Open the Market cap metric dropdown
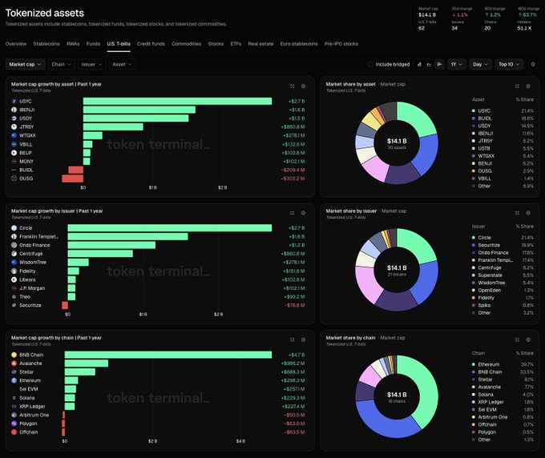The width and height of the screenshot is (545, 458). click(x=25, y=64)
